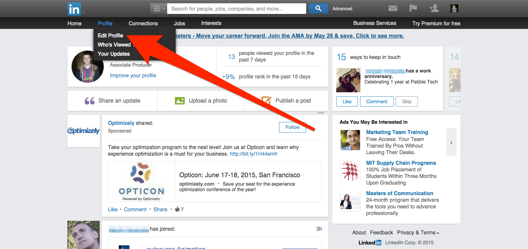The width and height of the screenshot is (528, 249).
Task: Click Try Premium for free
Action: 436,23
